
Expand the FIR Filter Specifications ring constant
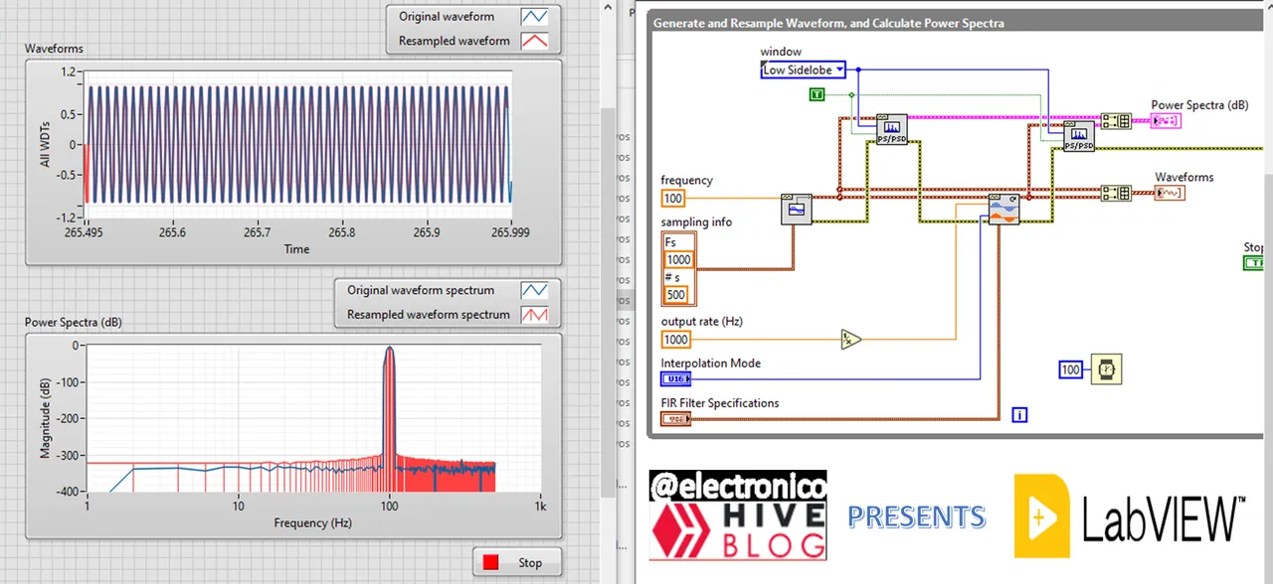(676, 418)
